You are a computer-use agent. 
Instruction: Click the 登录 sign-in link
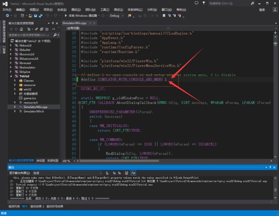click(262, 10)
